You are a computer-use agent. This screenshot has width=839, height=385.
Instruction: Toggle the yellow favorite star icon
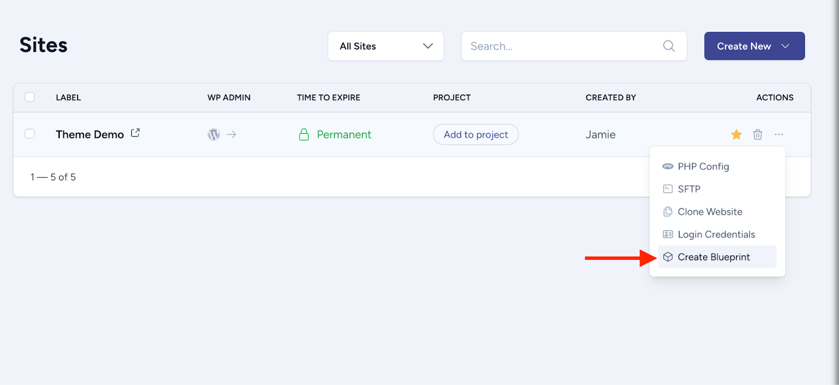point(736,135)
